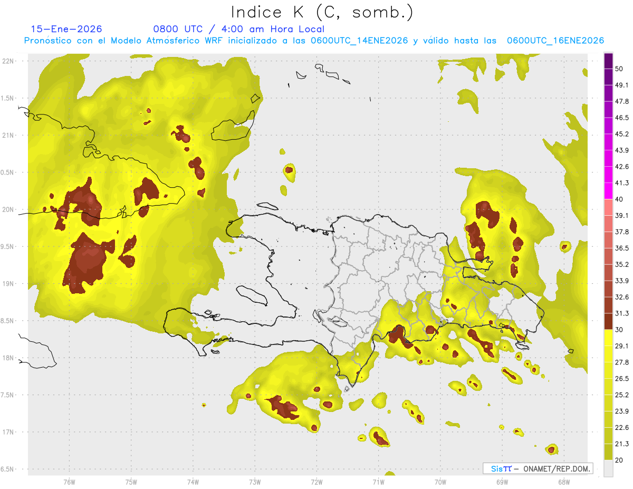Click the 'SisTT – ONAMET/REP.DOM.' credit box
633x489 pixels.
(538, 468)
